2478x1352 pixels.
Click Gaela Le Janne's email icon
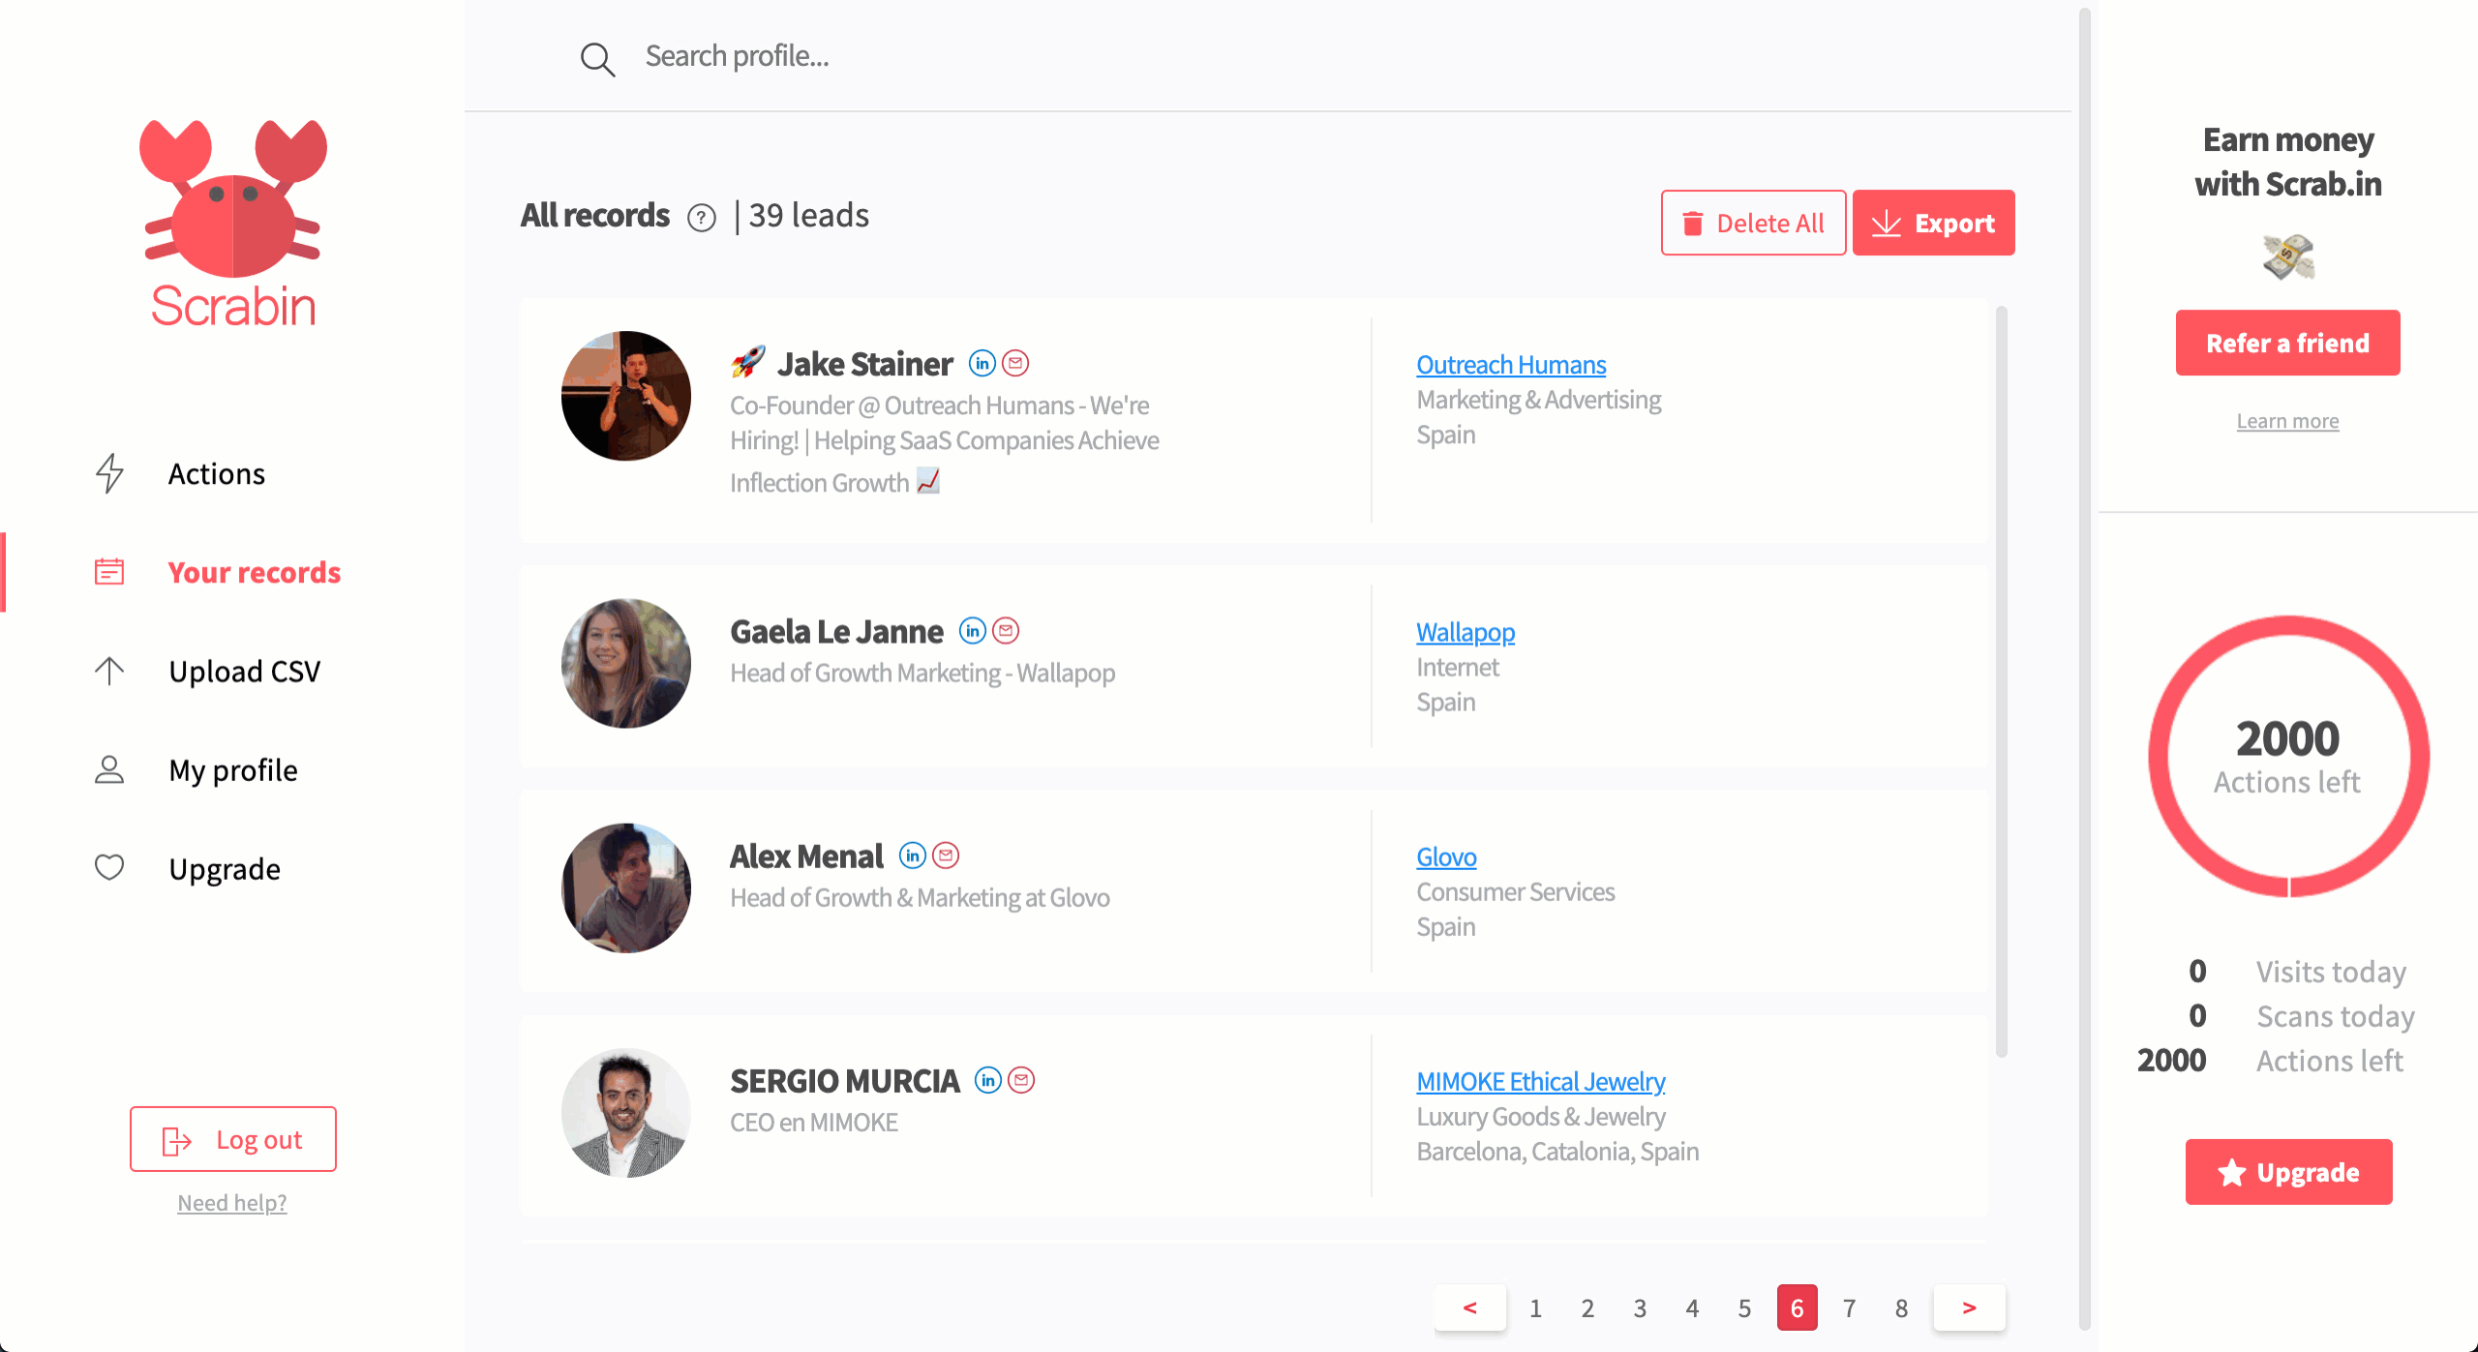[x=1006, y=631]
